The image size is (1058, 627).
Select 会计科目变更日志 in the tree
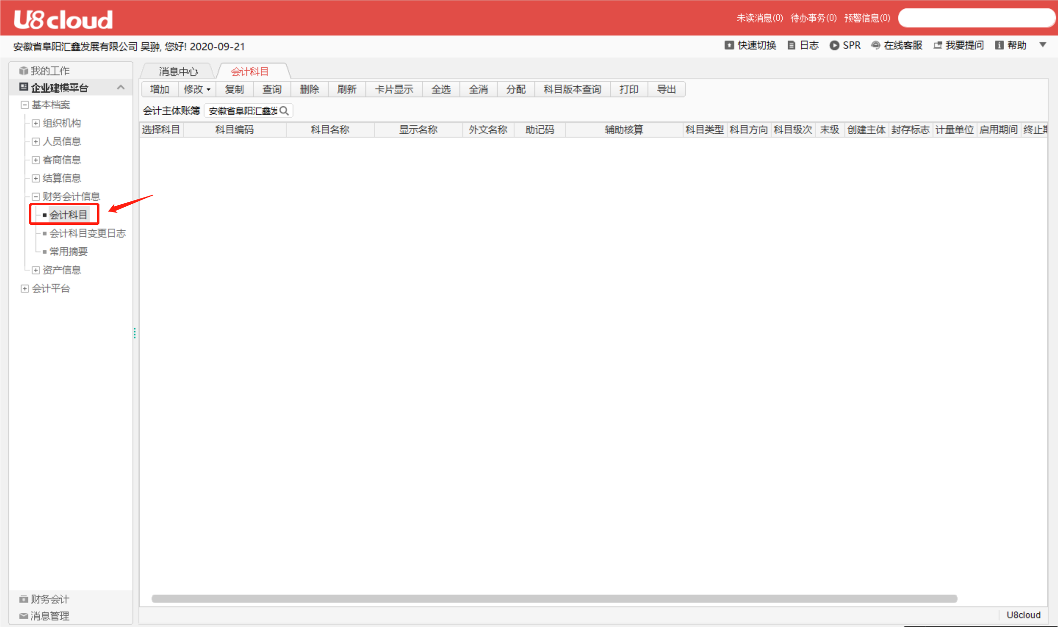click(x=88, y=233)
